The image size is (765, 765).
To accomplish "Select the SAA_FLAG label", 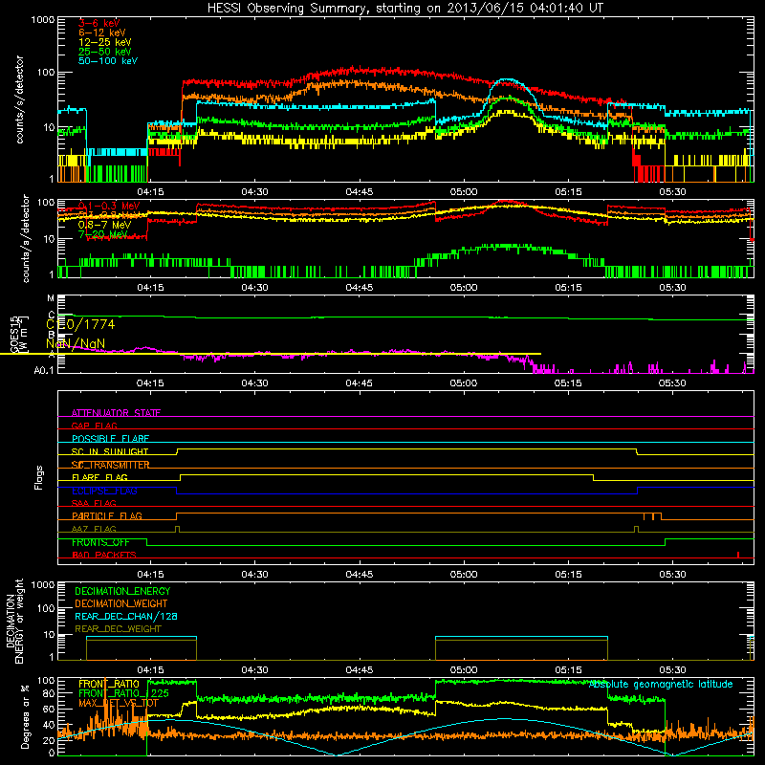I will point(94,503).
